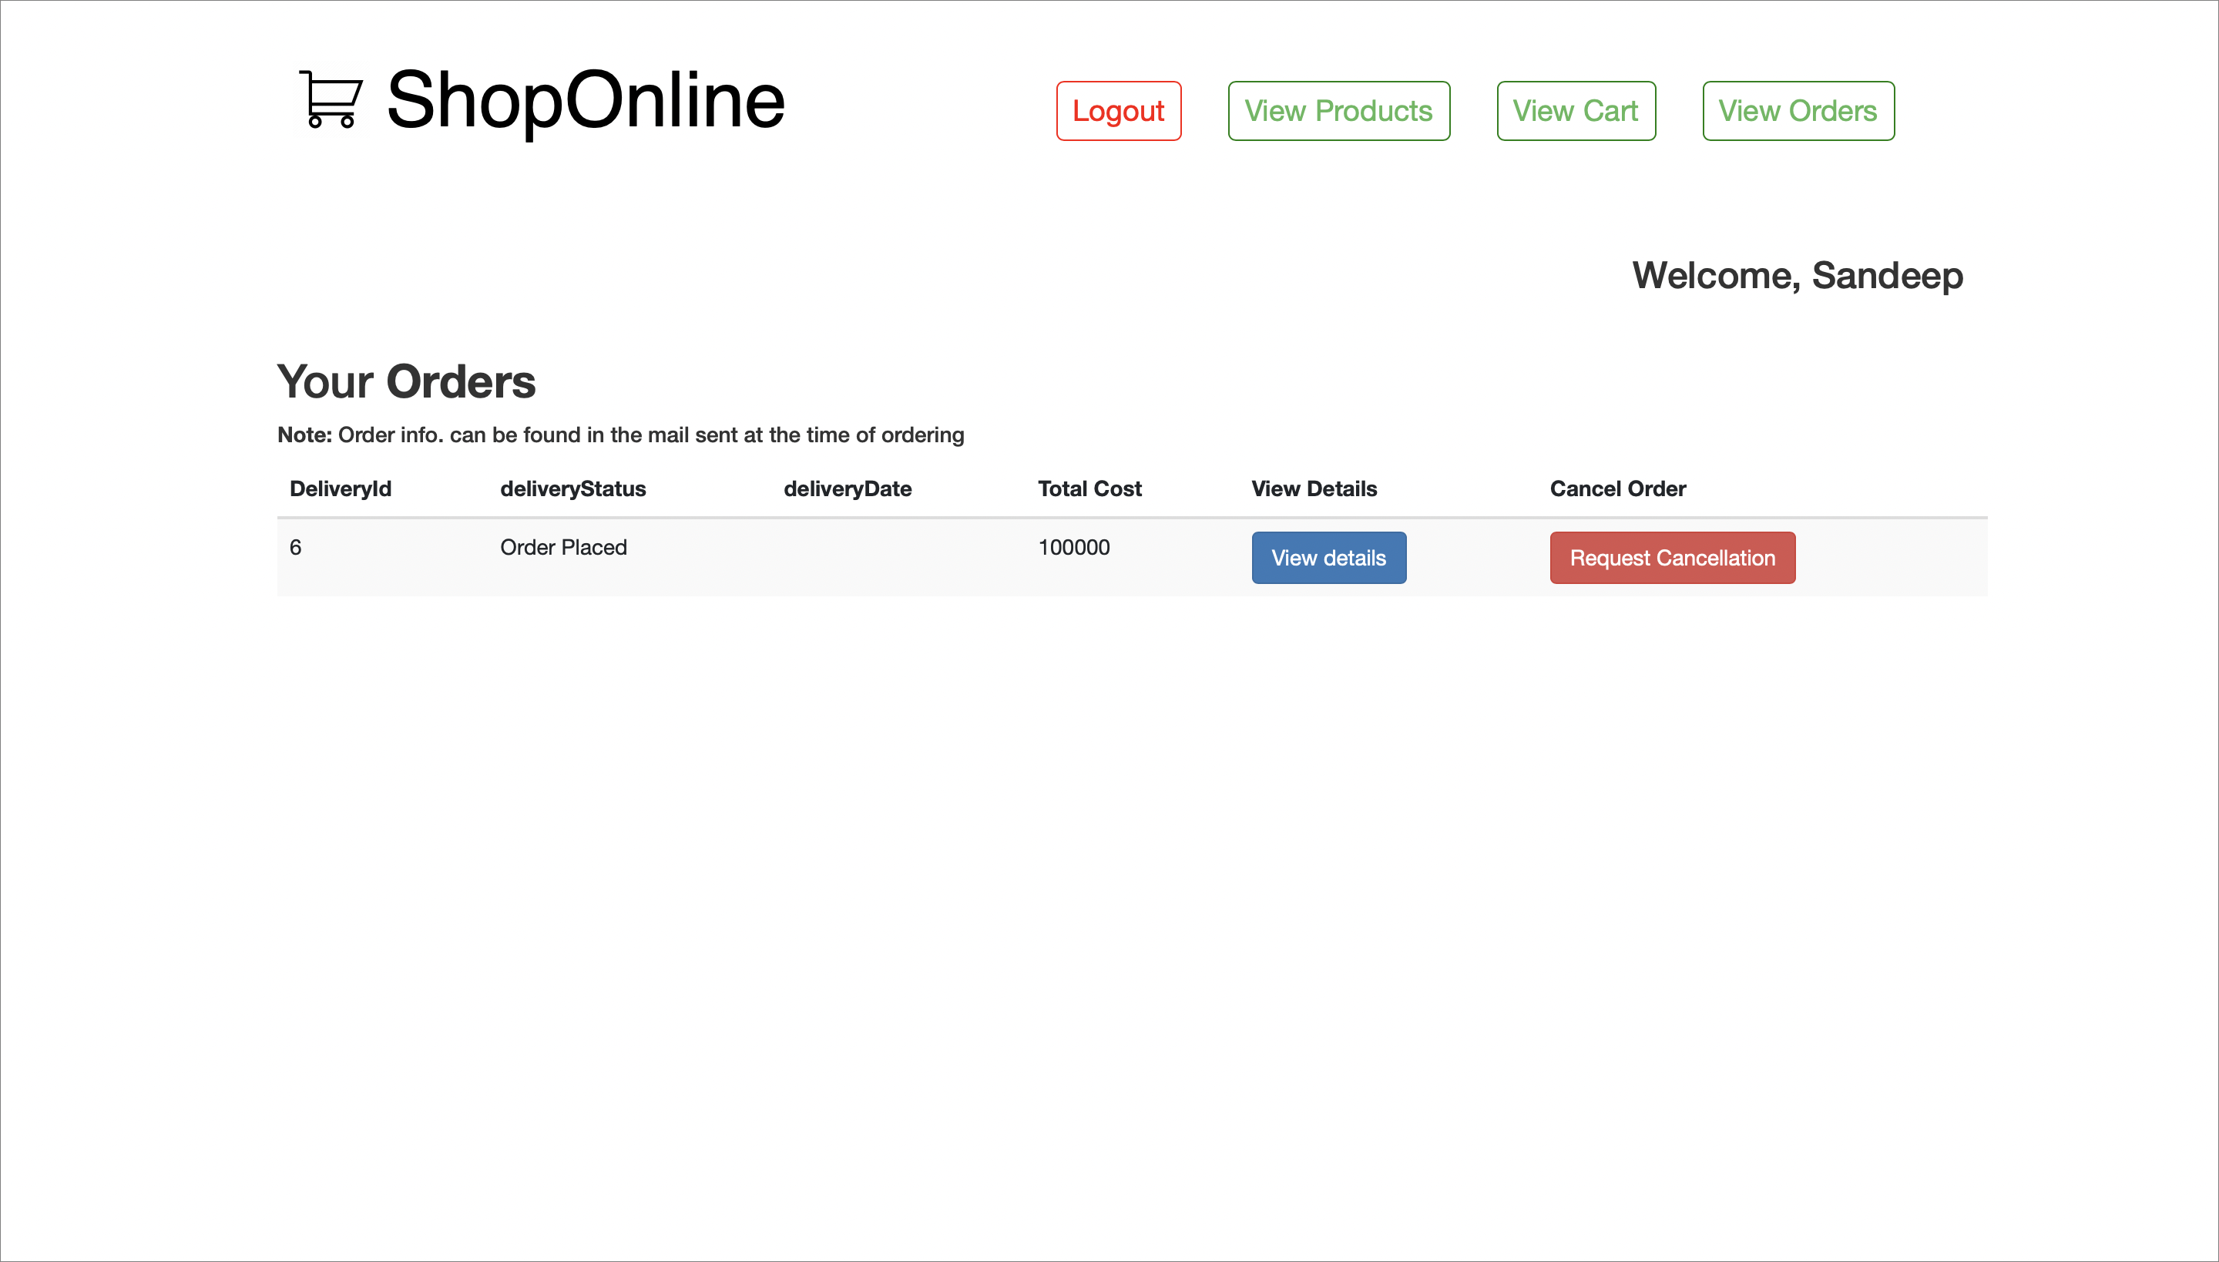Screen dimensions: 2219x1262
Task: Click the Note about order info mail
Action: (x=619, y=435)
